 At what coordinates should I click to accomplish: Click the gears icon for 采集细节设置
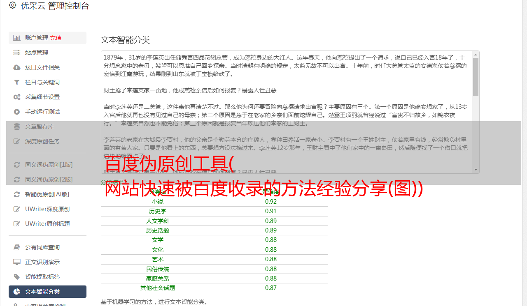[17, 97]
